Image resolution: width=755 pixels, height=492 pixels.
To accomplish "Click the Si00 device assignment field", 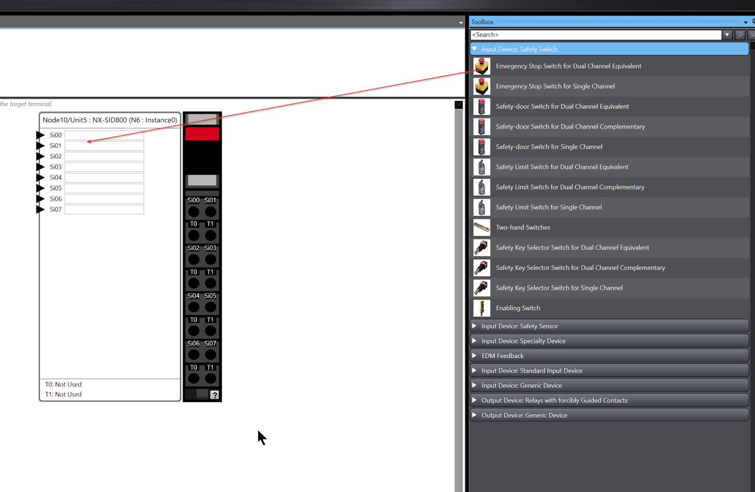I will tap(104, 135).
